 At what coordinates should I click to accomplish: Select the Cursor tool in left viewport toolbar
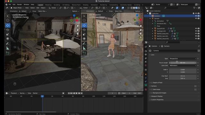tap(8, 20)
